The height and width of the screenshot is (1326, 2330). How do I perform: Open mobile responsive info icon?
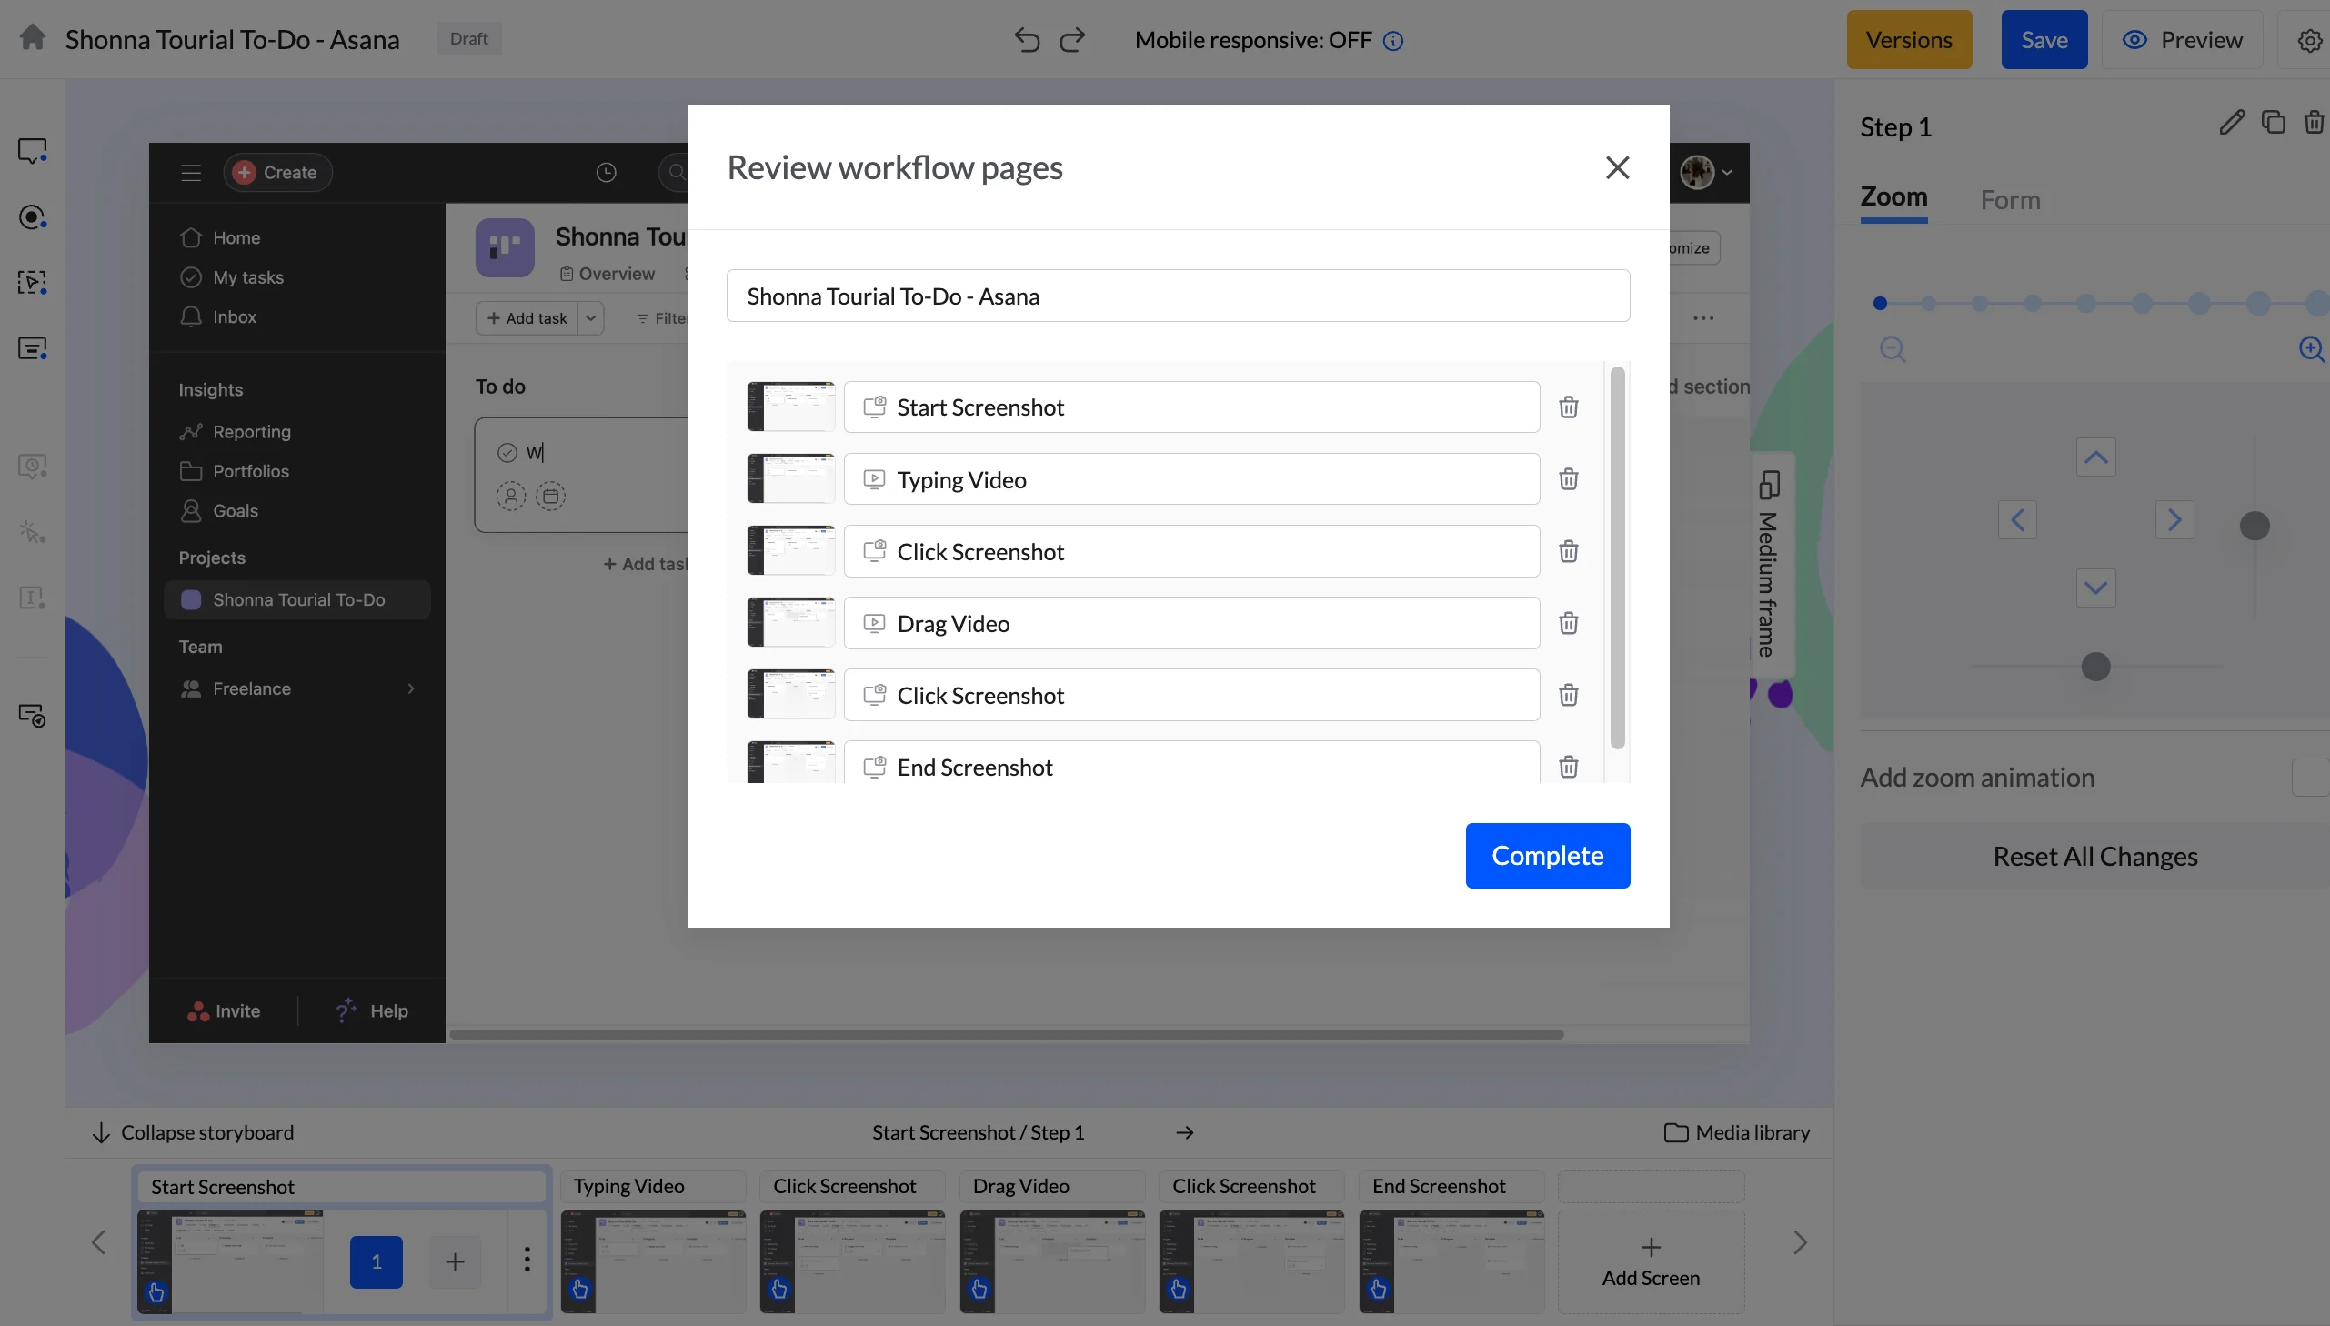pyautogui.click(x=1393, y=41)
